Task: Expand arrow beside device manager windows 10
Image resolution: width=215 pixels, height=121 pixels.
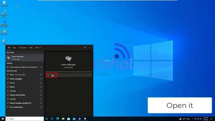Action: [x=41, y=103]
